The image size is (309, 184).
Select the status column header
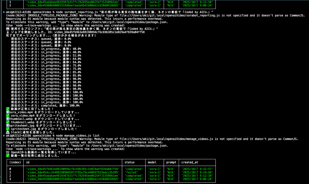pyautogui.click(x=130, y=162)
